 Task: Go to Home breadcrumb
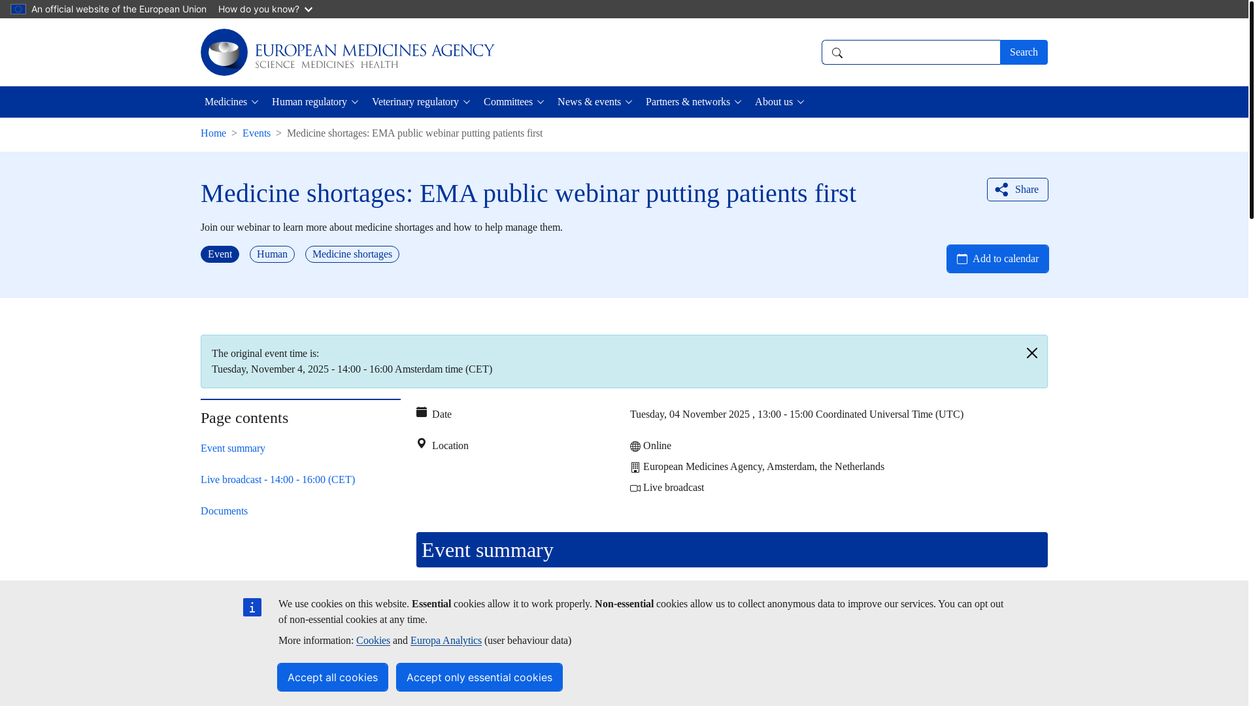[213, 133]
